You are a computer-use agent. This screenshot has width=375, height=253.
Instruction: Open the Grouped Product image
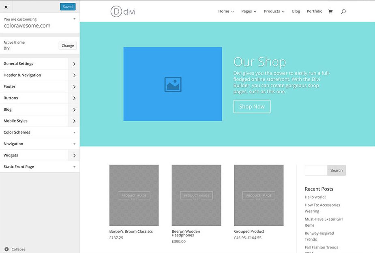259,195
